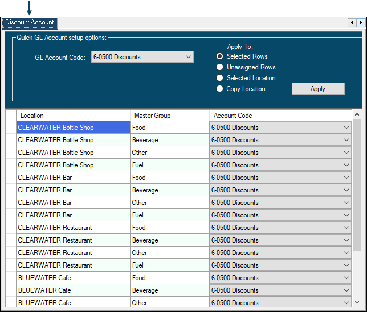Open Account Code dropdown for BLUEWATER Cafe Food
This screenshot has height=312, width=367.
tap(346, 278)
